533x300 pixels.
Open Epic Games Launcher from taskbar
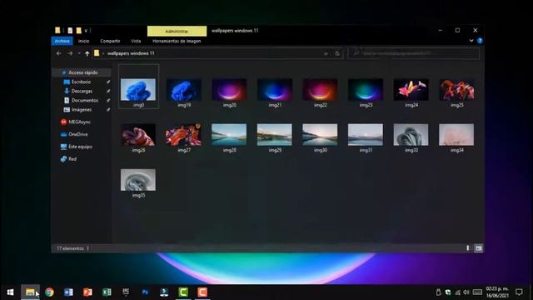(x=126, y=292)
